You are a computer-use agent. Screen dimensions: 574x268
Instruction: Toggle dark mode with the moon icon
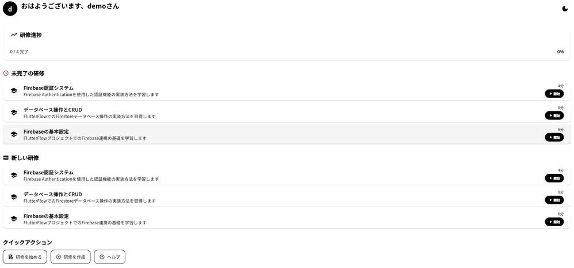565,9
